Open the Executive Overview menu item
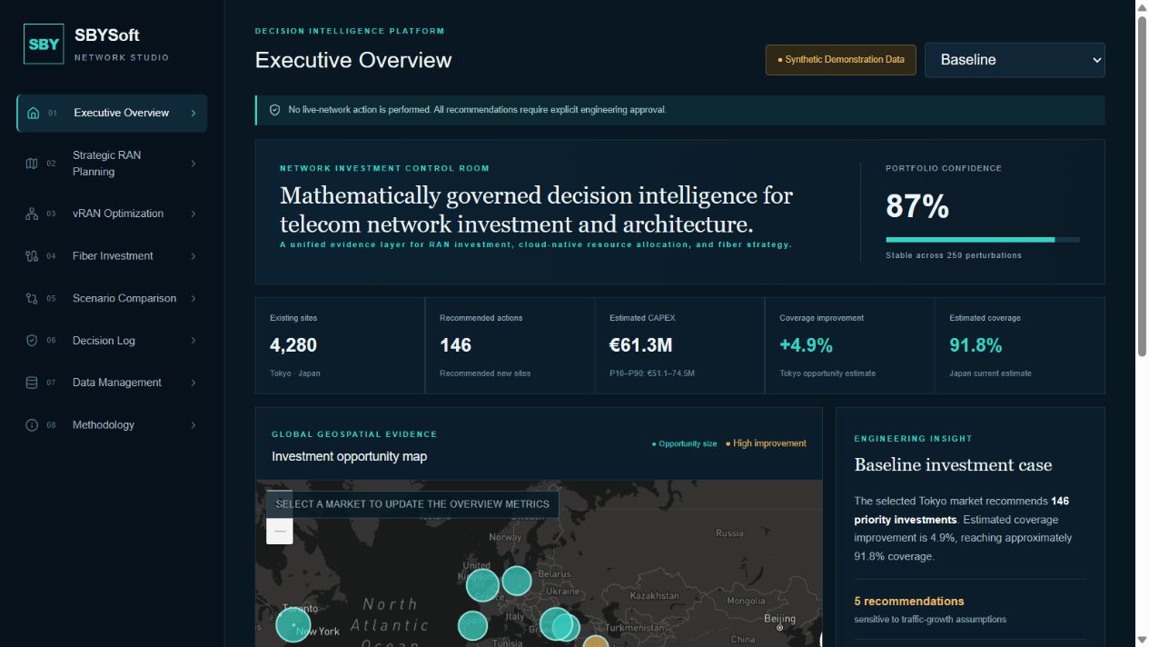 tap(112, 114)
